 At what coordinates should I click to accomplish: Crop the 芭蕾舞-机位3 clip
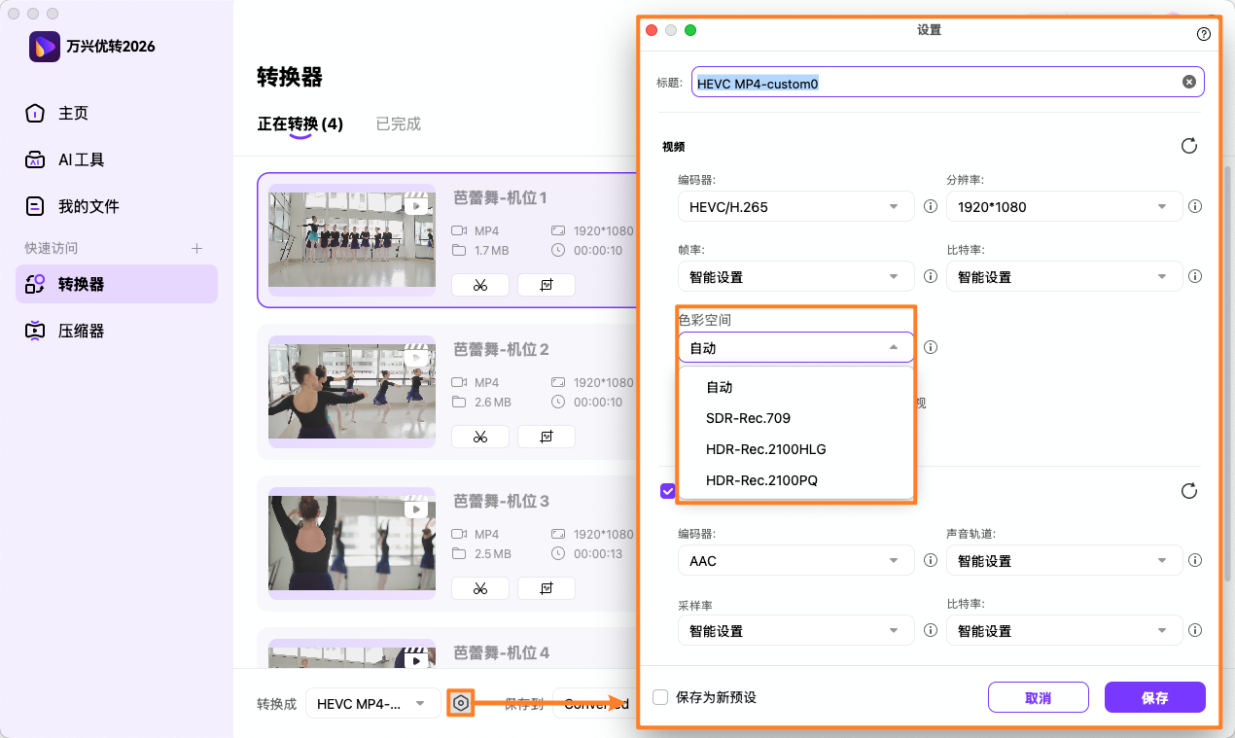pyautogui.click(x=547, y=588)
